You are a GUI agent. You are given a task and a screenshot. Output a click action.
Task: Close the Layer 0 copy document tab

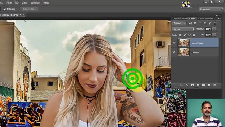(x=24, y=15)
